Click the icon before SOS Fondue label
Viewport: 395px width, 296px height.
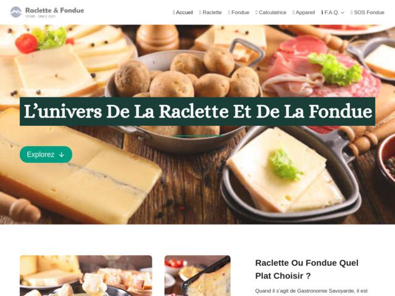coord(352,12)
